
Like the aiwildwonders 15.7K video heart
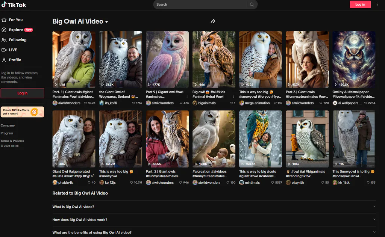(85, 103)
